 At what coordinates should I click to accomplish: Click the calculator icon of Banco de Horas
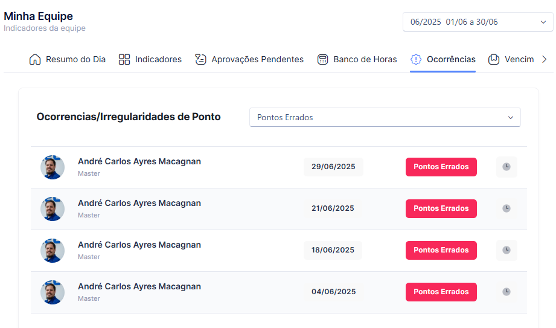pos(323,59)
